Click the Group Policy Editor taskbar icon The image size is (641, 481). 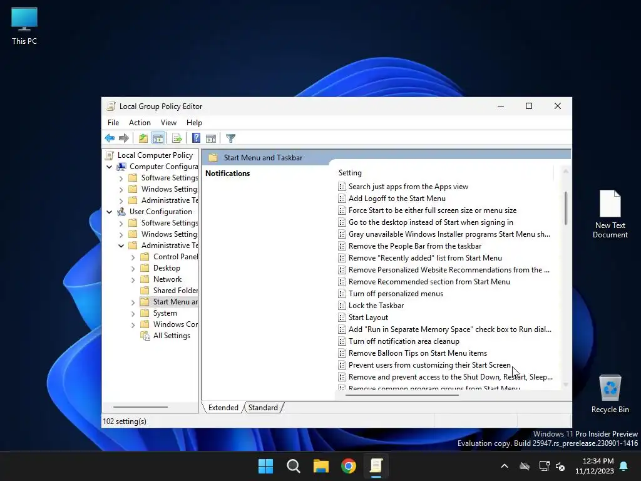coord(376,466)
